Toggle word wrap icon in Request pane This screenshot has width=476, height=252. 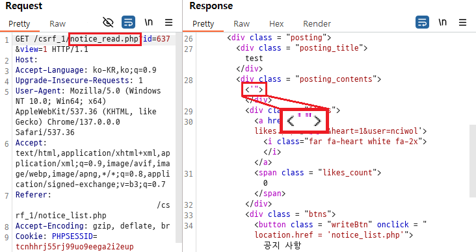coord(128,23)
